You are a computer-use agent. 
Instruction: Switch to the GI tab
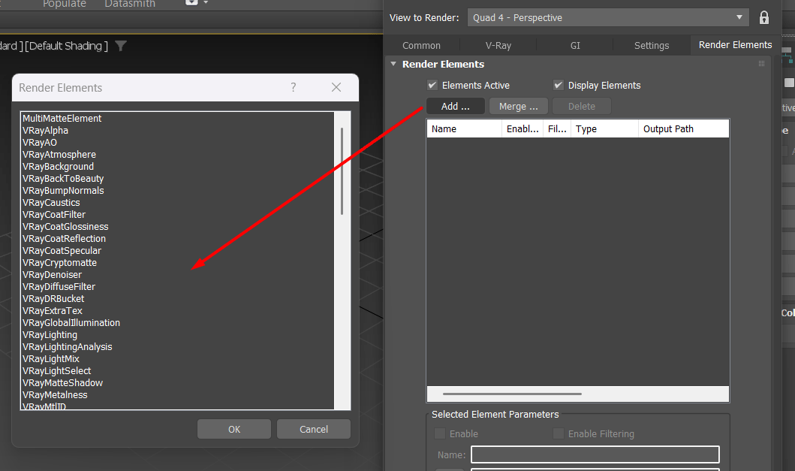(x=574, y=45)
